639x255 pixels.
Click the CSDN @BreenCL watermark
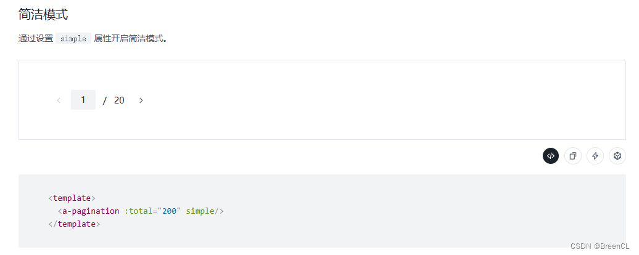[x=600, y=246]
